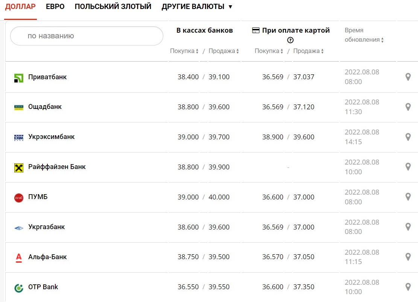Sort by bank cash desk Продажа
Viewport: 418px width, 302px height.
coord(224,51)
